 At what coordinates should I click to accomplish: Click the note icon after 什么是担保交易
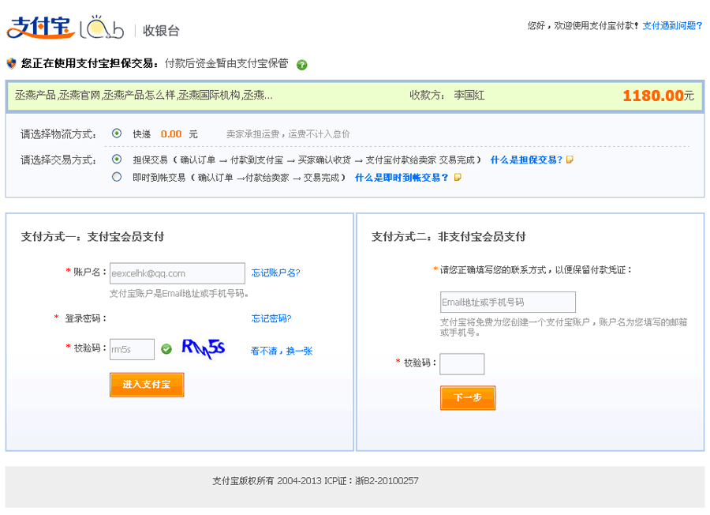[570, 160]
